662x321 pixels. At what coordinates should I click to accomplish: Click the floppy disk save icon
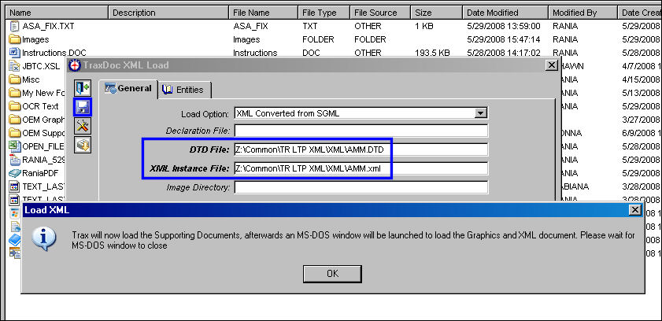83,107
